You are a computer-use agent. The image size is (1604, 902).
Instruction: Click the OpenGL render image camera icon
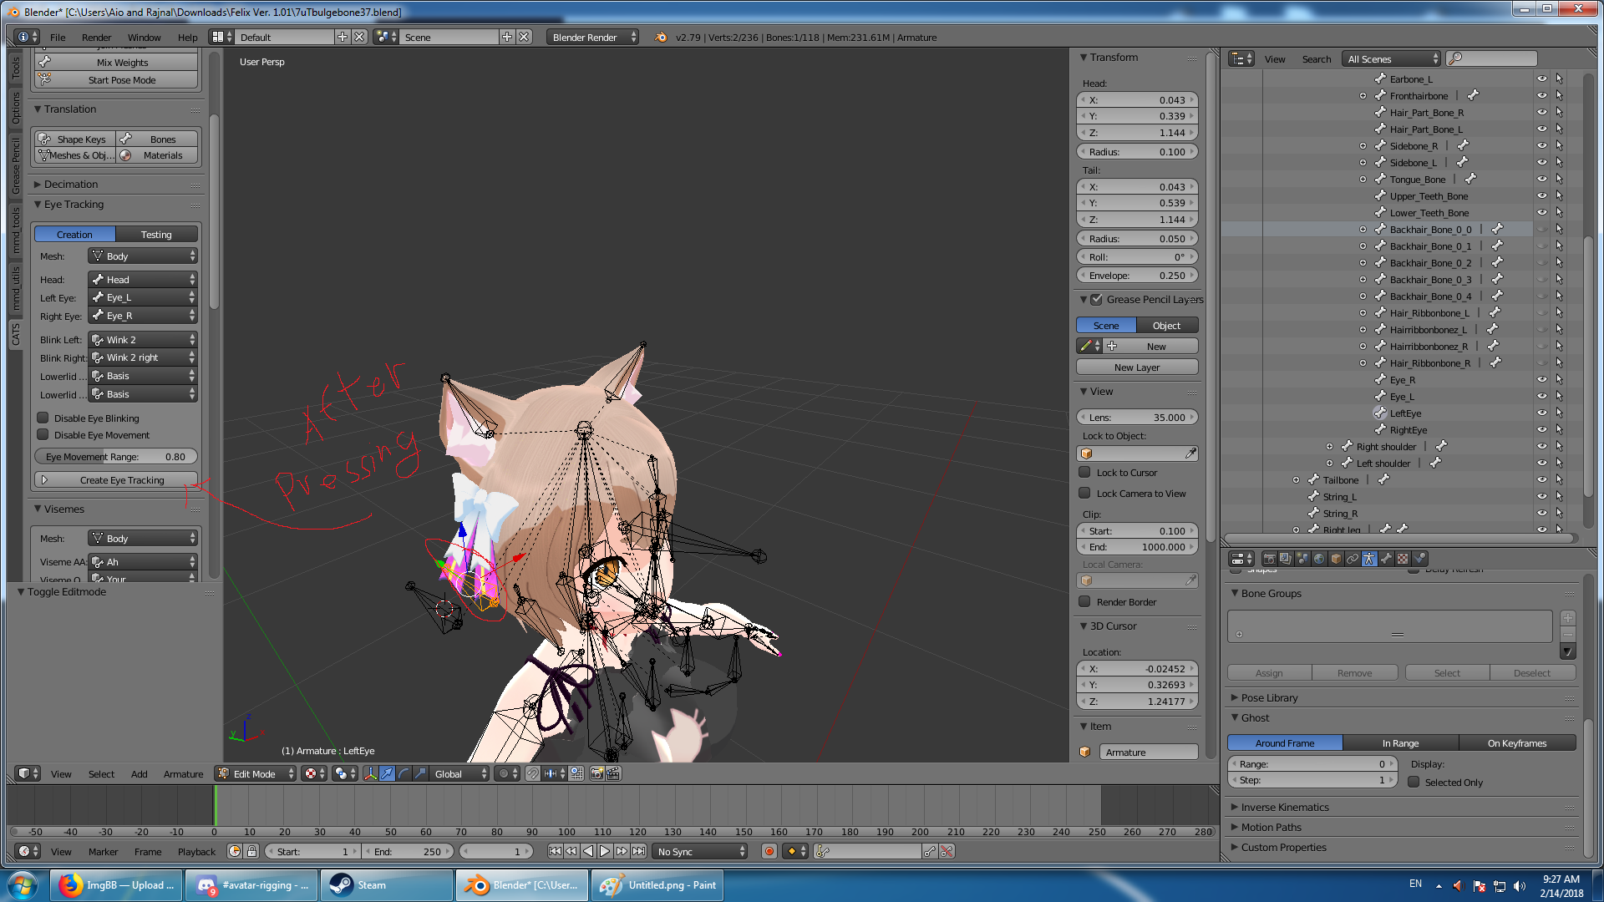pyautogui.click(x=596, y=773)
